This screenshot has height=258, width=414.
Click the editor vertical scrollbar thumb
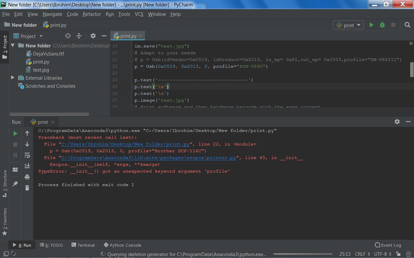[412, 69]
